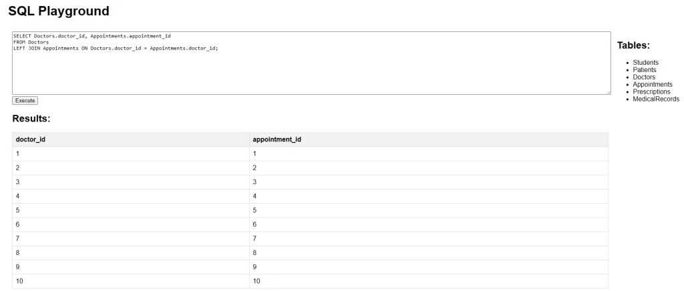Select the Doctors table from the list

pyautogui.click(x=644, y=77)
